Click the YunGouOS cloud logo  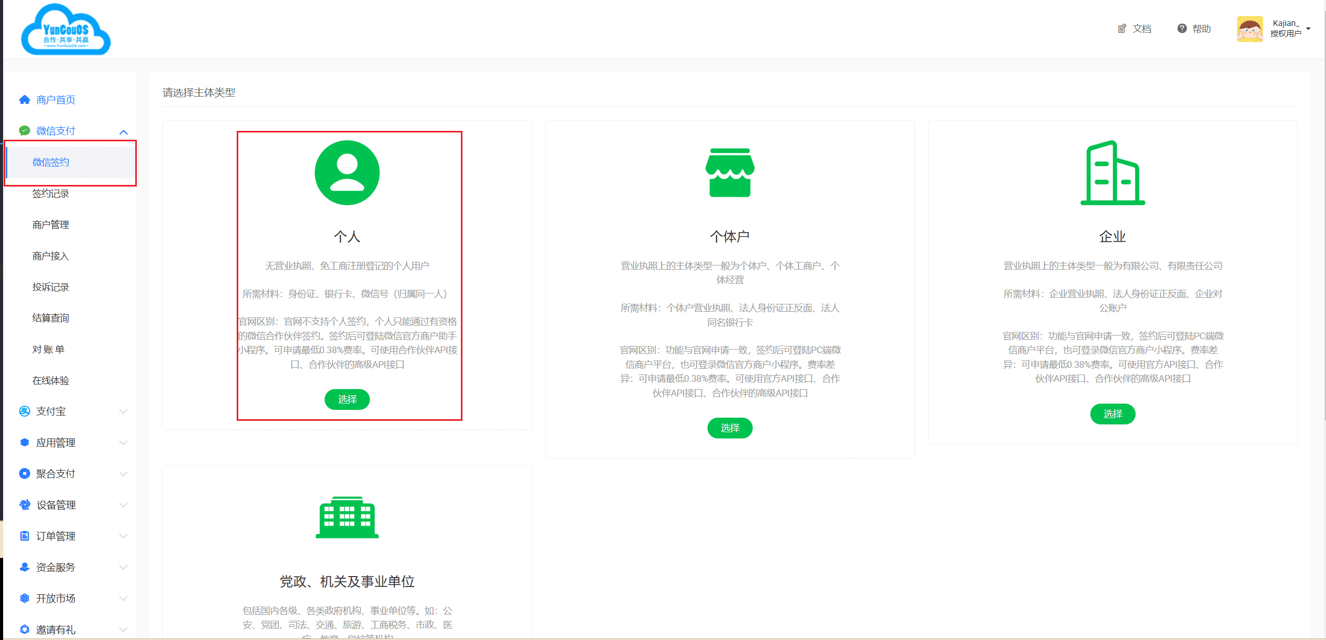(x=66, y=30)
